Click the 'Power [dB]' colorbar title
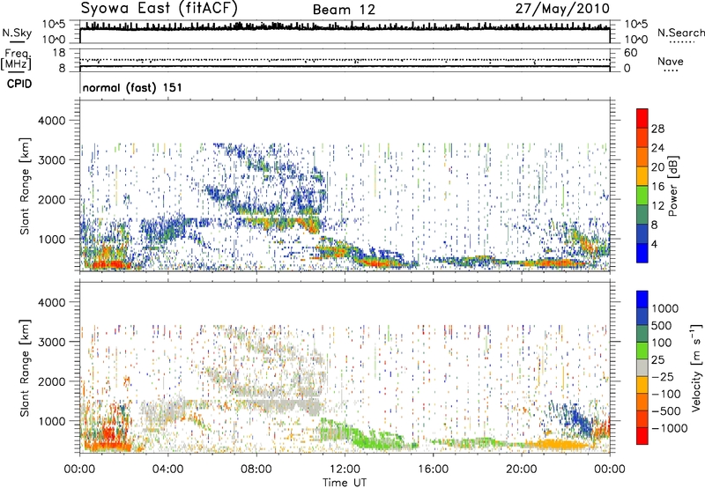Viewport: 705px width, 488px height. pyautogui.click(x=672, y=186)
